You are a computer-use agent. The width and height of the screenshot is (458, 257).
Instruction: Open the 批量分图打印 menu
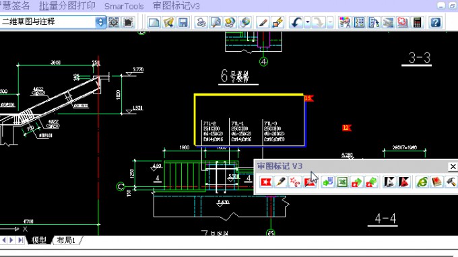click(x=67, y=6)
